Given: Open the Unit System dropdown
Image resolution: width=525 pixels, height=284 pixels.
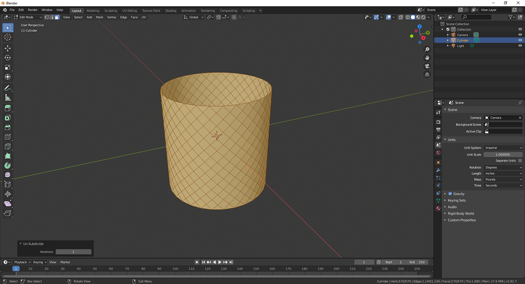Looking at the screenshot, I should pos(503,148).
